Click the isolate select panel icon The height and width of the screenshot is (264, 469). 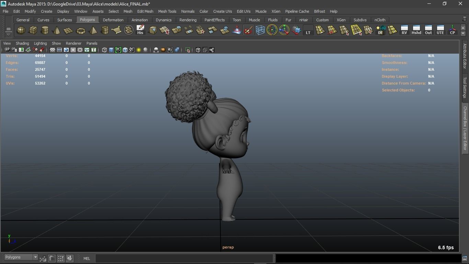[188, 50]
